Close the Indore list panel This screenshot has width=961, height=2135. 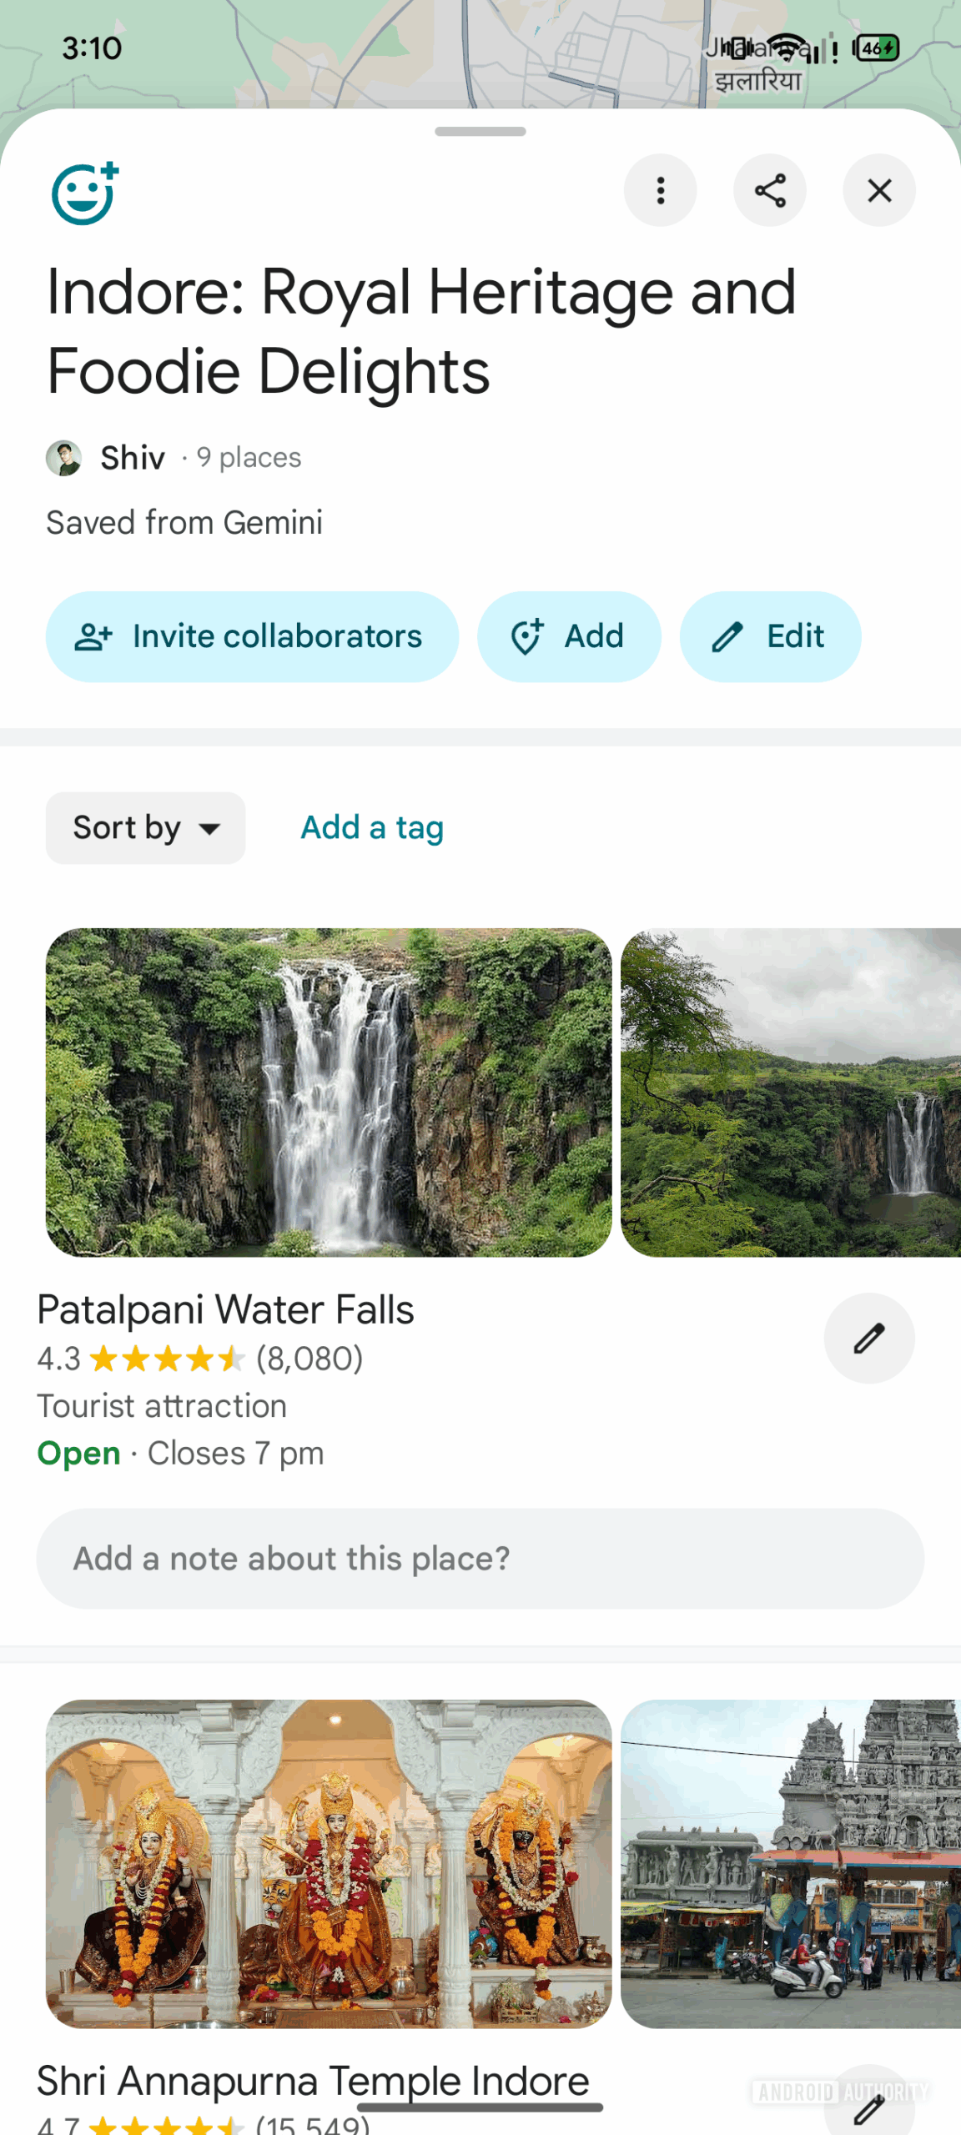(878, 191)
